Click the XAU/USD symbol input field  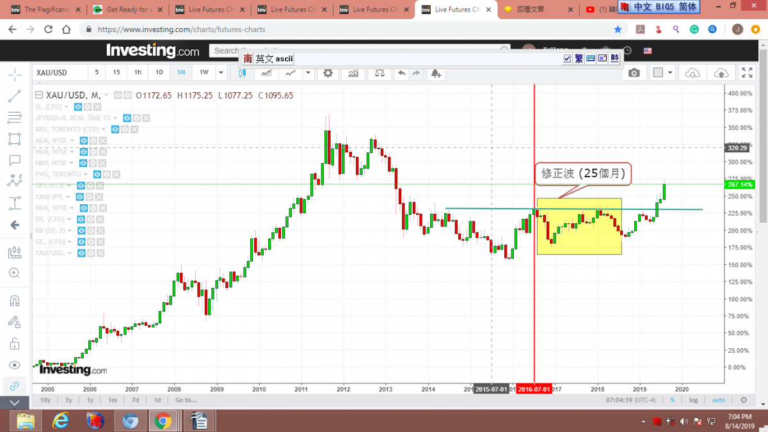(x=59, y=72)
